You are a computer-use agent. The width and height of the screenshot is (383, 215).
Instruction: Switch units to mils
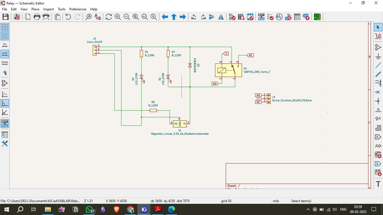pyautogui.click(x=5, y=54)
